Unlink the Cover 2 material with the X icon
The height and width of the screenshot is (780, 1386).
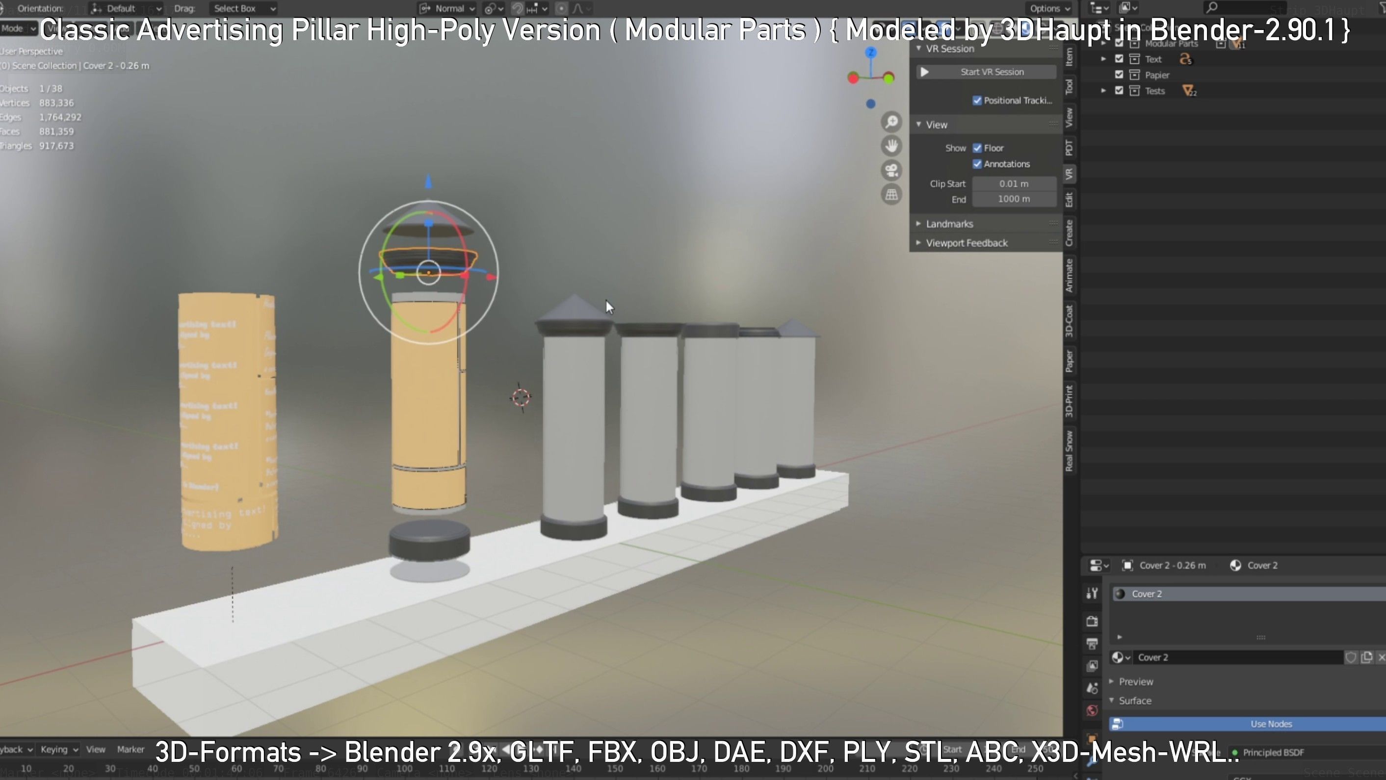(1381, 657)
